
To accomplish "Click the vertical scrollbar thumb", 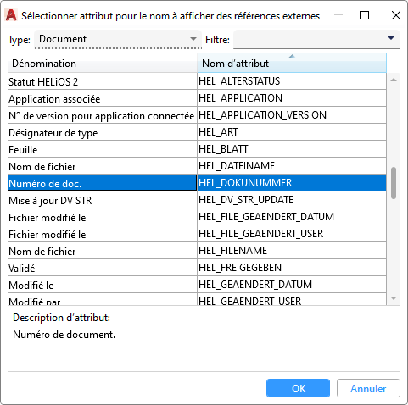I will click(394, 183).
